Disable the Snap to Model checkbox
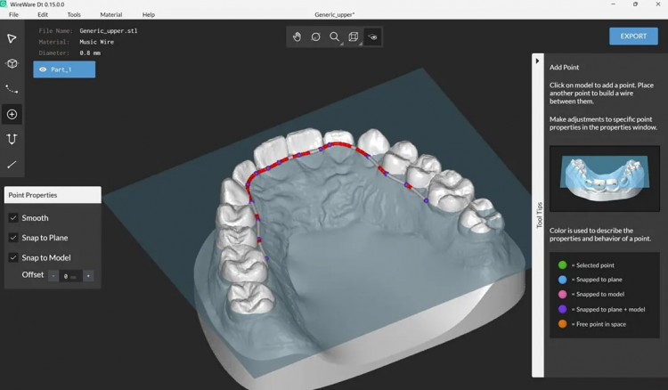Image resolution: width=668 pixels, height=390 pixels. pyautogui.click(x=13, y=257)
